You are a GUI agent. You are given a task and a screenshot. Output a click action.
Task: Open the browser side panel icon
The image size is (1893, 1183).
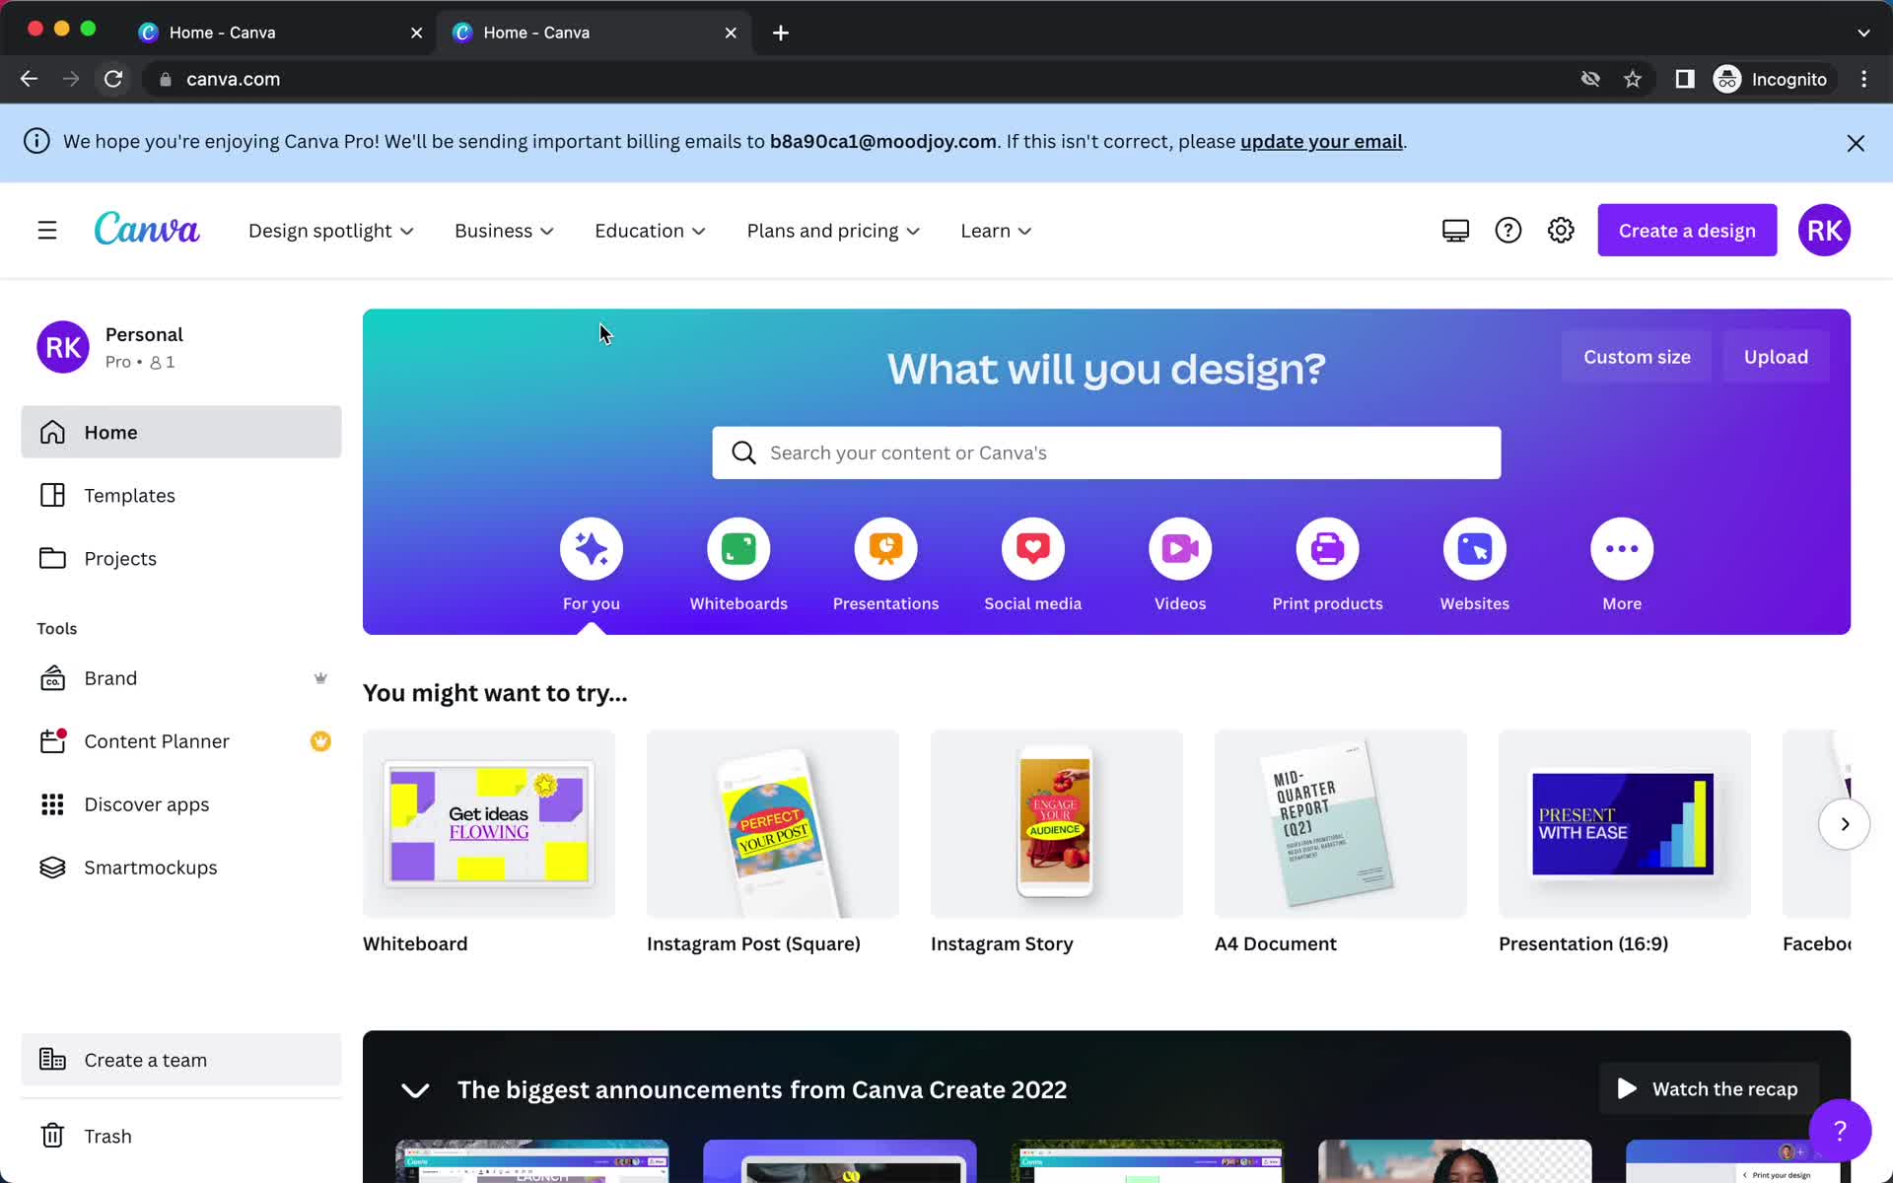(x=1685, y=79)
